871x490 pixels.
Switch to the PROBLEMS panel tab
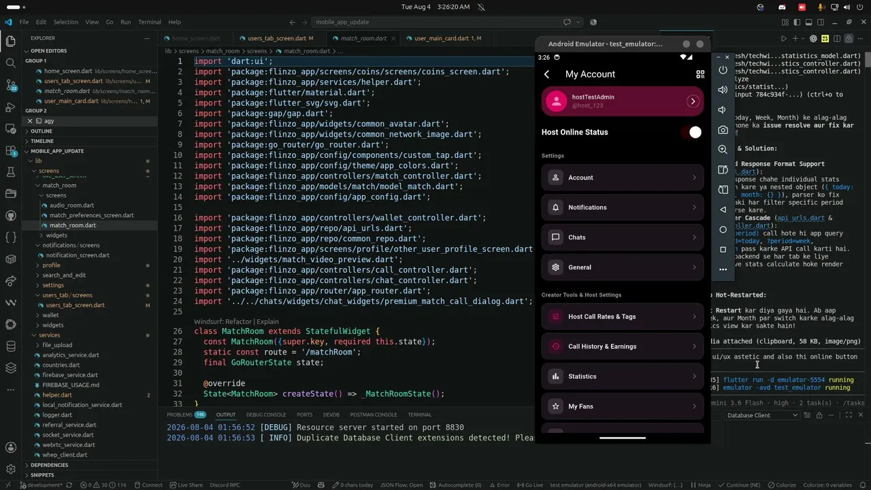pyautogui.click(x=185, y=415)
